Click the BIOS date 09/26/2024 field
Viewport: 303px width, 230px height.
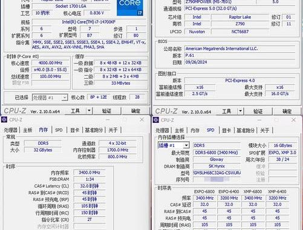[240, 62]
